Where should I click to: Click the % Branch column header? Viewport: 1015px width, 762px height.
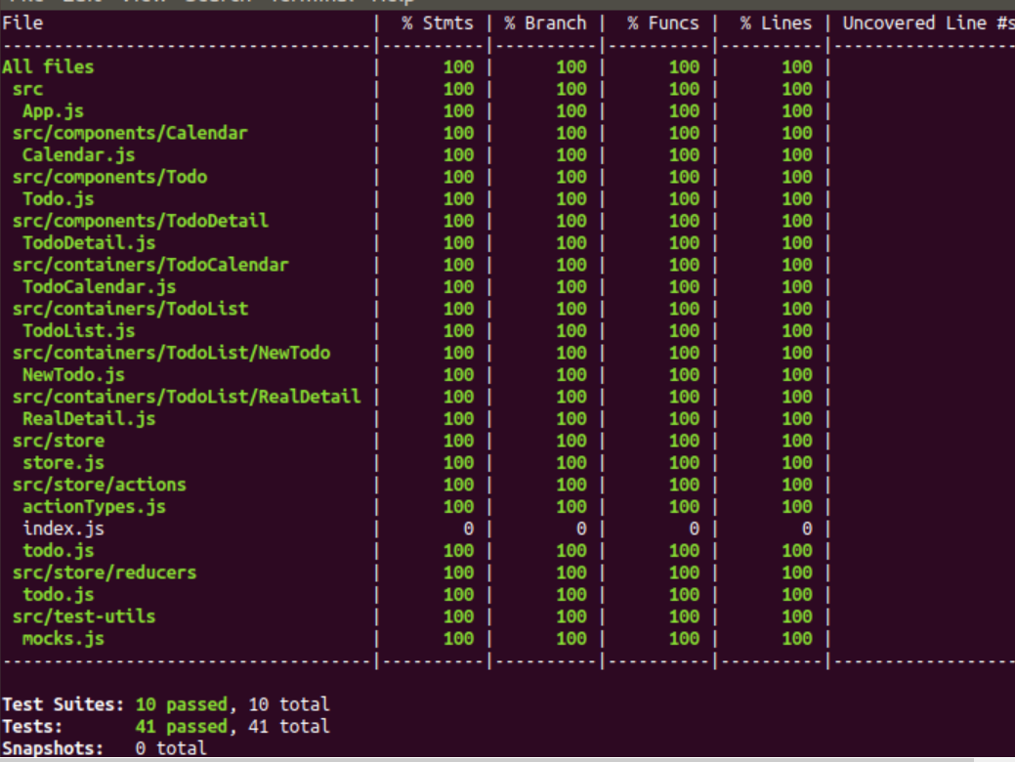point(545,23)
